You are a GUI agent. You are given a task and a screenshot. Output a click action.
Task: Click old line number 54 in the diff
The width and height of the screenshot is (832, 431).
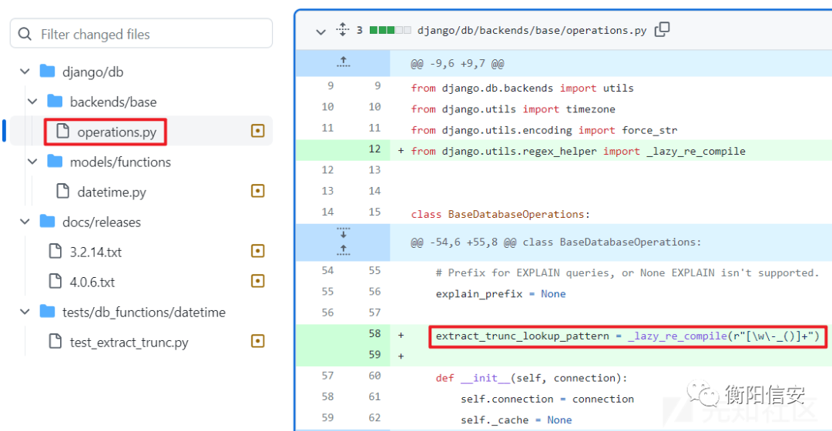pyautogui.click(x=327, y=270)
